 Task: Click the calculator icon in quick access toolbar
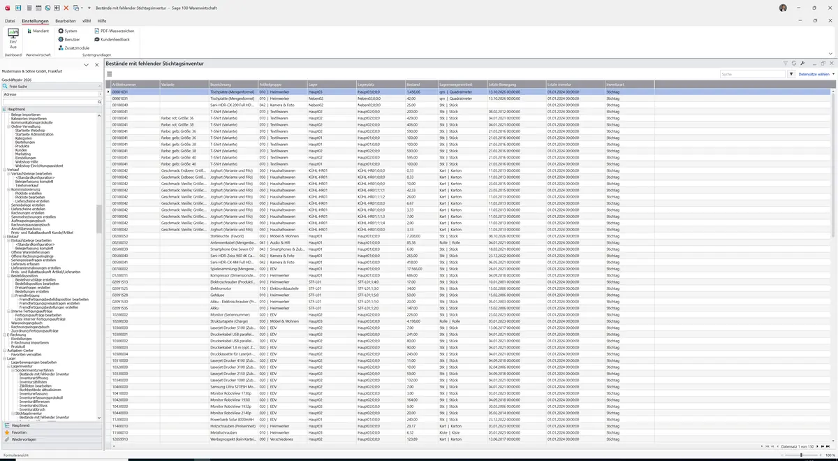pyautogui.click(x=29, y=7)
